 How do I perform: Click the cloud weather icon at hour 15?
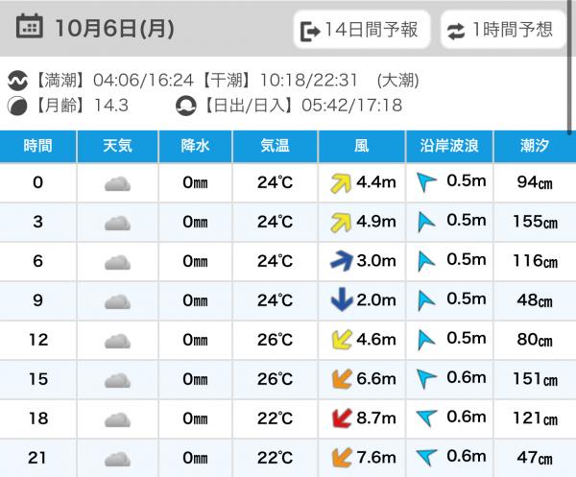117,380
